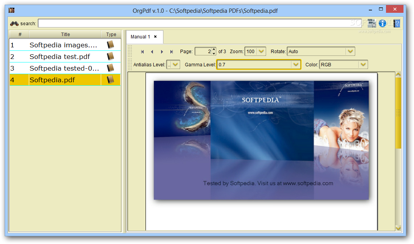Click the OrgPdf app icon in title bar

pos(11,10)
